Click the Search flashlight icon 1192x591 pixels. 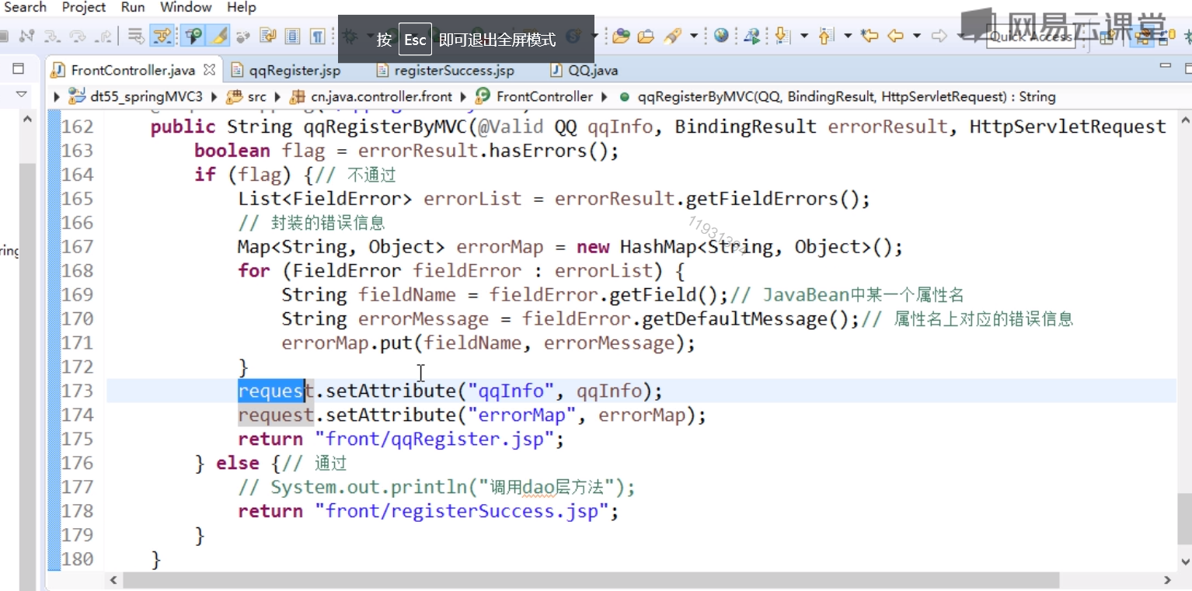(x=673, y=36)
